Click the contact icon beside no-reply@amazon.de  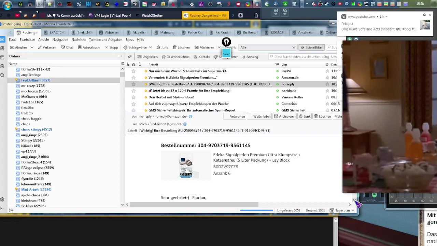191,117
